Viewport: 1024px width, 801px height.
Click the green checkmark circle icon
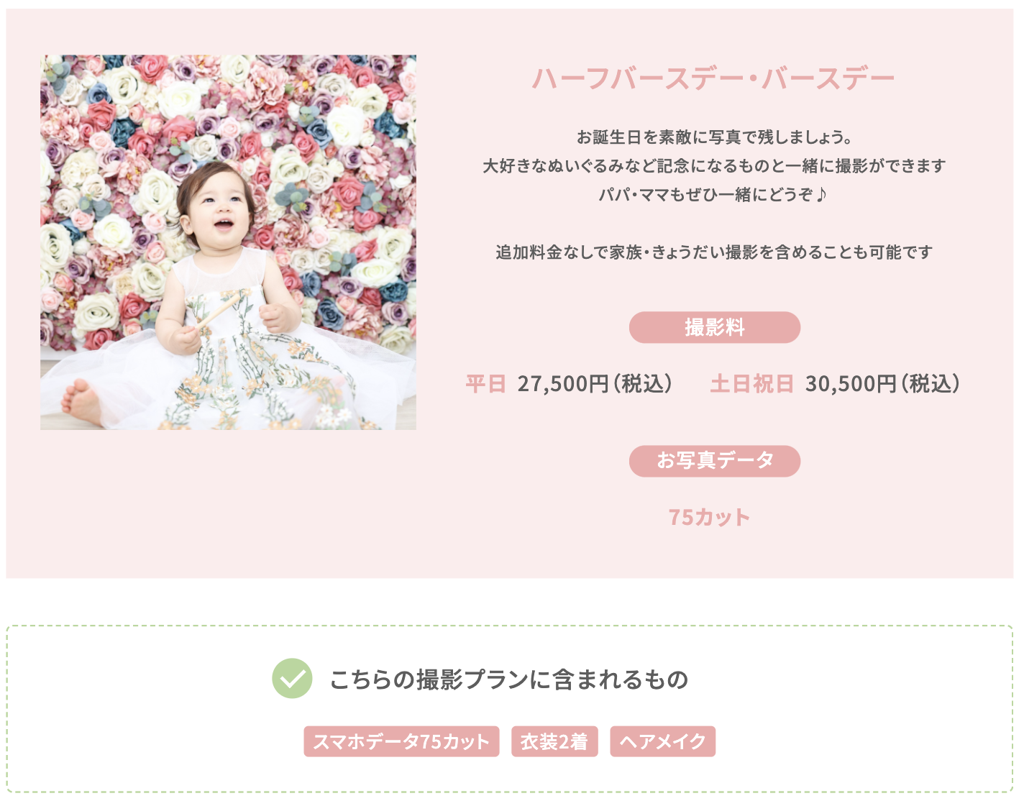(x=292, y=678)
